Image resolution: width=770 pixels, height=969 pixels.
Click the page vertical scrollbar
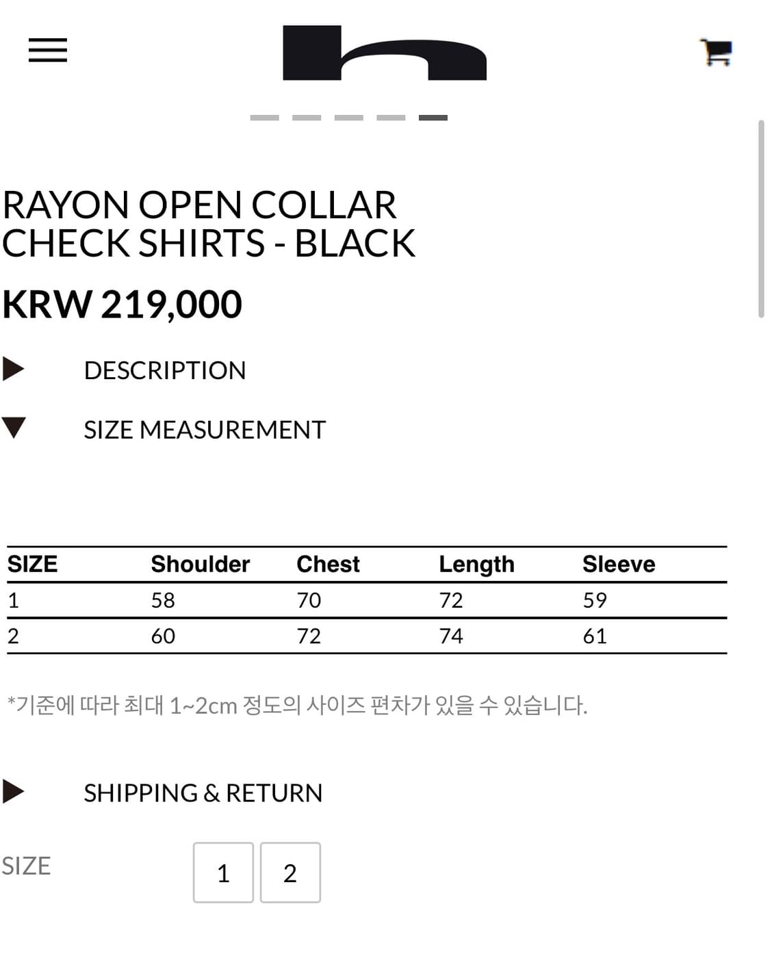760,219
